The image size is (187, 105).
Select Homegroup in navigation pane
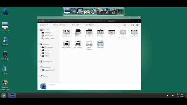click(x=46, y=62)
